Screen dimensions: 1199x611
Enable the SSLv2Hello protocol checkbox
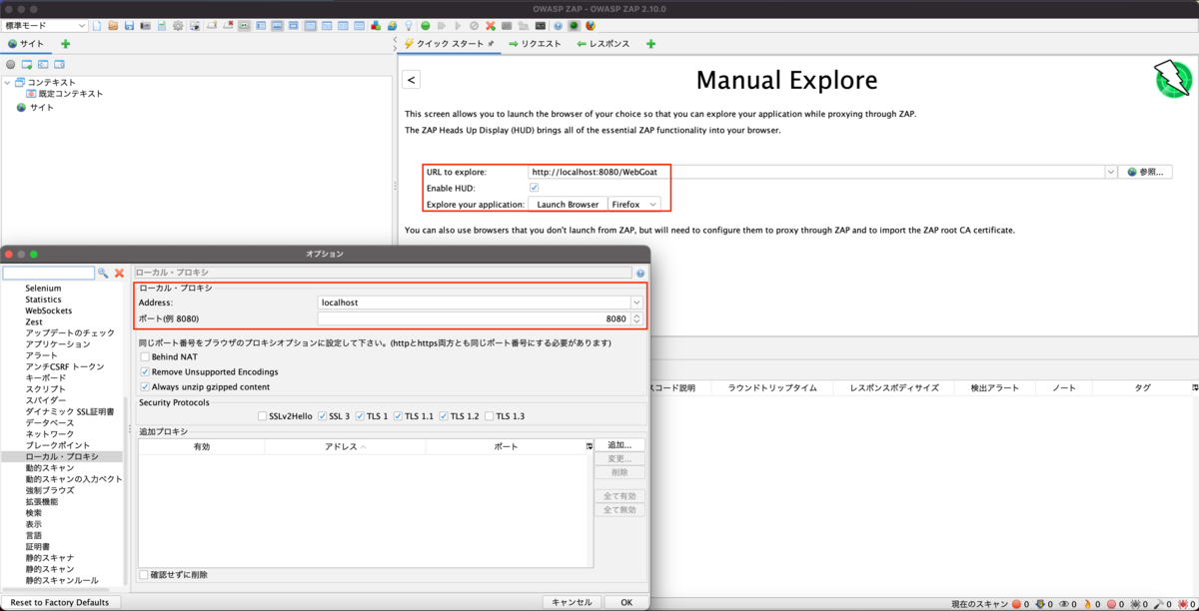pos(263,416)
